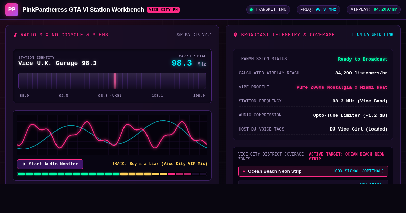Click the BROADCAST TELEMETRY & COVERAGE heading
Screen dimensions: 406x213
(x=288, y=35)
